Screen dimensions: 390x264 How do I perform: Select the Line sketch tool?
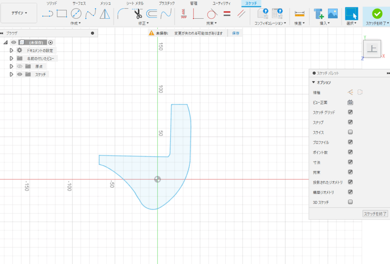click(48, 14)
